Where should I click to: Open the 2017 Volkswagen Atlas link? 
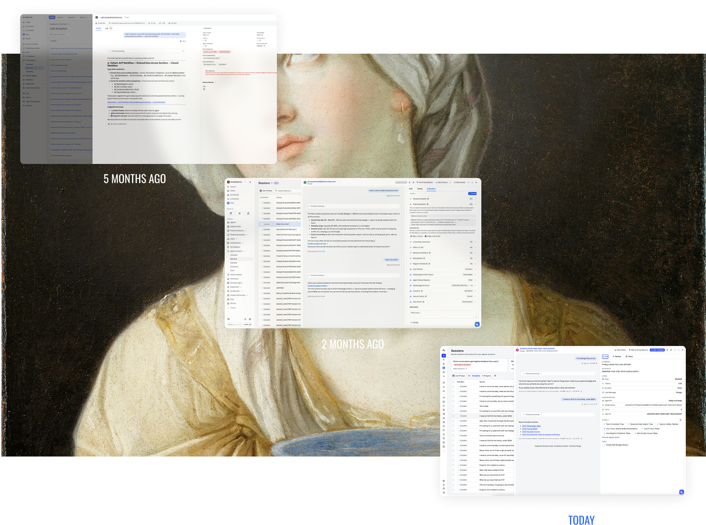click(531, 426)
